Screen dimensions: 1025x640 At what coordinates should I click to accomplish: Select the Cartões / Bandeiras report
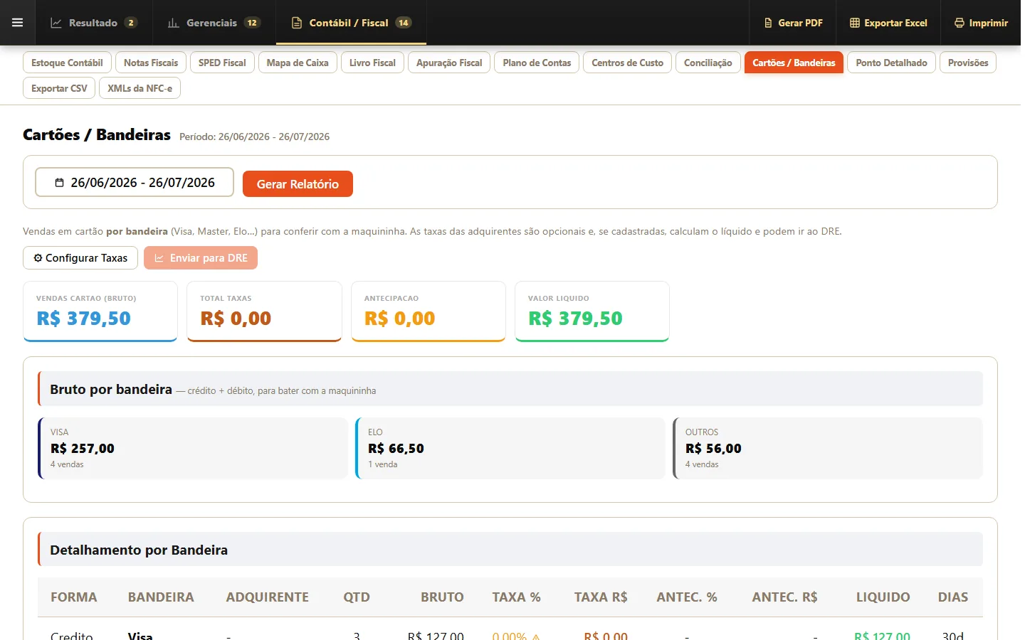pyautogui.click(x=794, y=63)
